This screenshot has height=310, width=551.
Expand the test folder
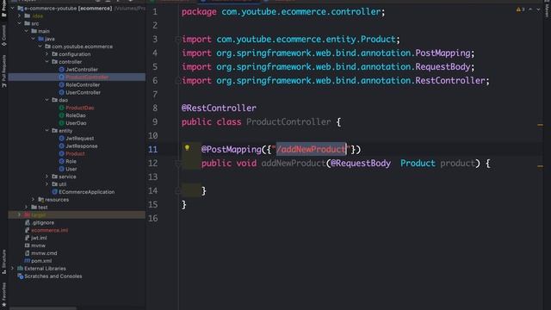coord(27,208)
